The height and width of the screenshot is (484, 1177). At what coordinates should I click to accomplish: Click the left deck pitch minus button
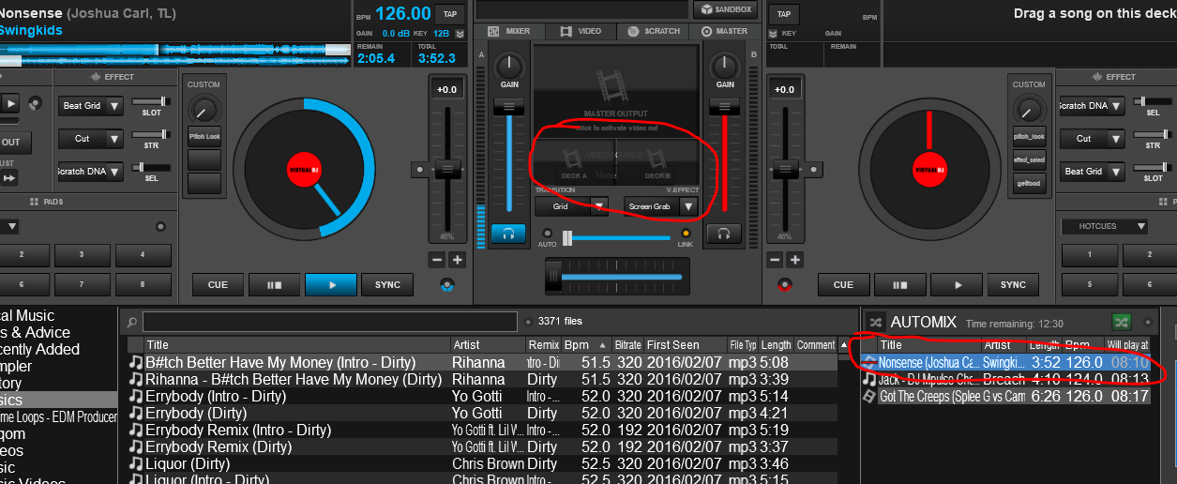point(437,260)
